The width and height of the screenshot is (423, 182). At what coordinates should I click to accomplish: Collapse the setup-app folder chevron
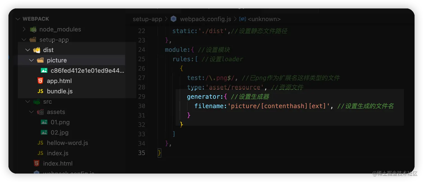point(24,39)
